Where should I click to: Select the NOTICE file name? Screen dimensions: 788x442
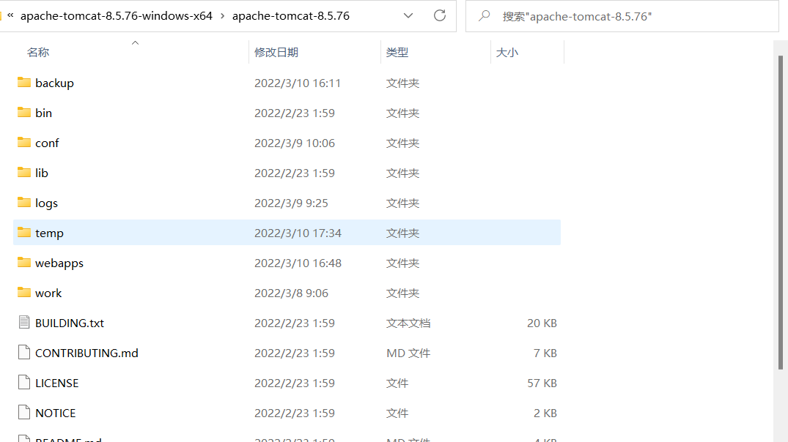click(55, 413)
